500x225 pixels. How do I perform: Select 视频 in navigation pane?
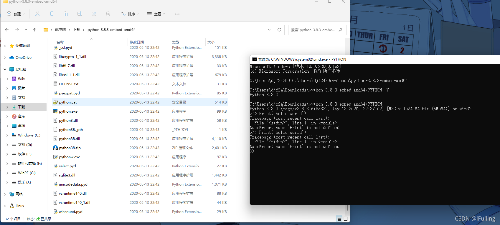(x=22, y=79)
